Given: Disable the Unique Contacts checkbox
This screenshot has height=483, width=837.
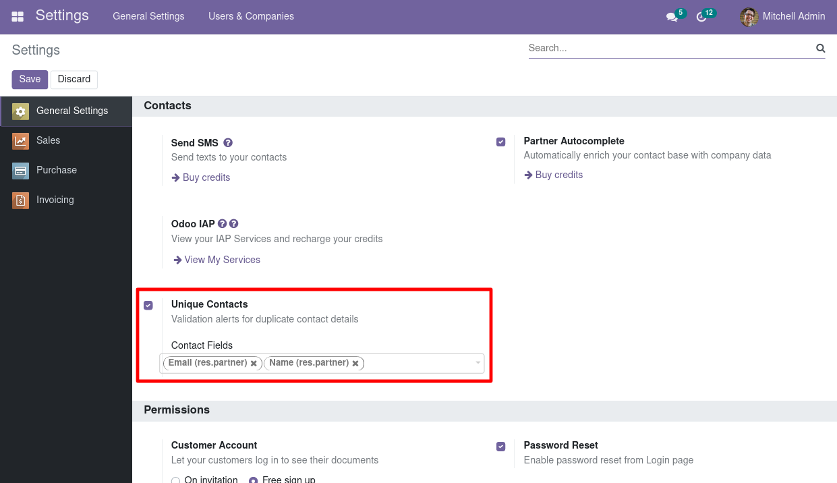Looking at the screenshot, I should coord(148,306).
